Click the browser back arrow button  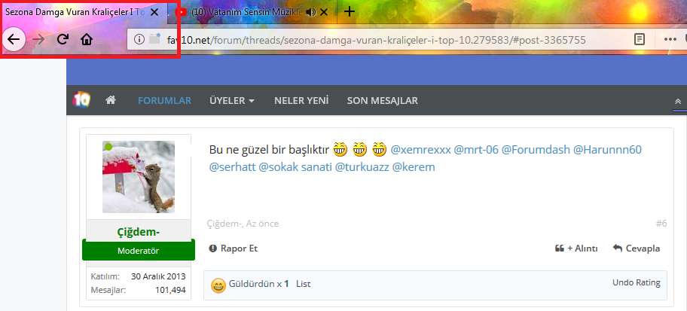pyautogui.click(x=14, y=39)
